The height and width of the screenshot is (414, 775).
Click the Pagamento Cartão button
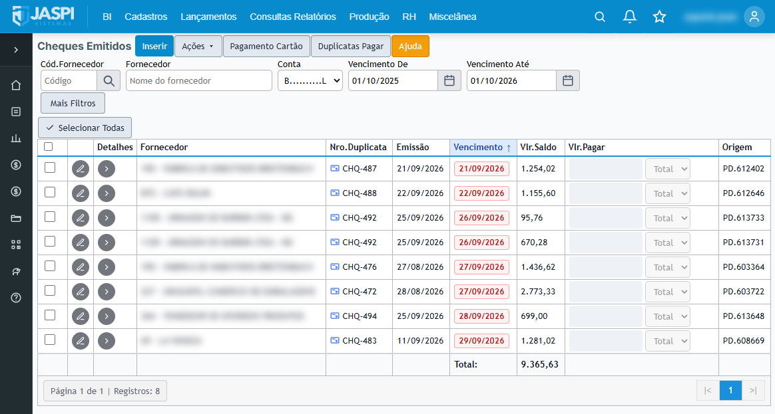[266, 47]
